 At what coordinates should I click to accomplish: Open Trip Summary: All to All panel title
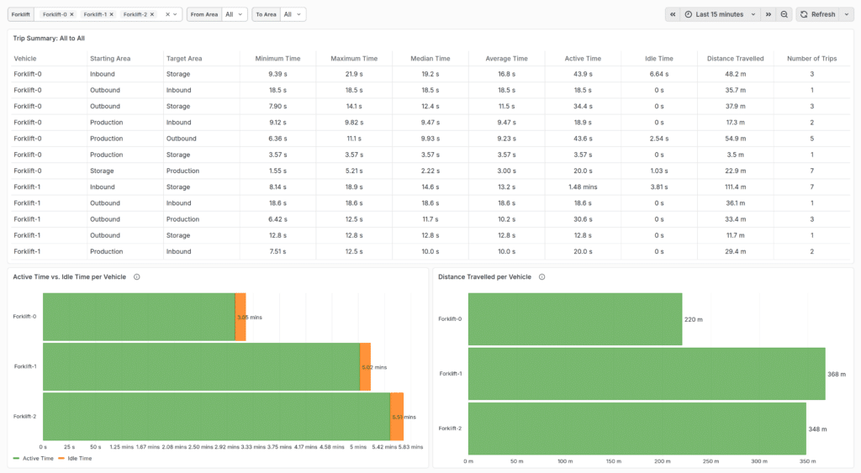click(x=49, y=39)
